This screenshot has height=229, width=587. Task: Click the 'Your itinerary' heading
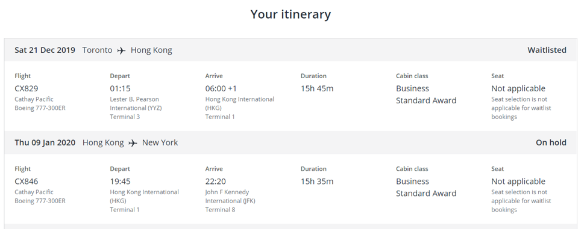(x=290, y=14)
